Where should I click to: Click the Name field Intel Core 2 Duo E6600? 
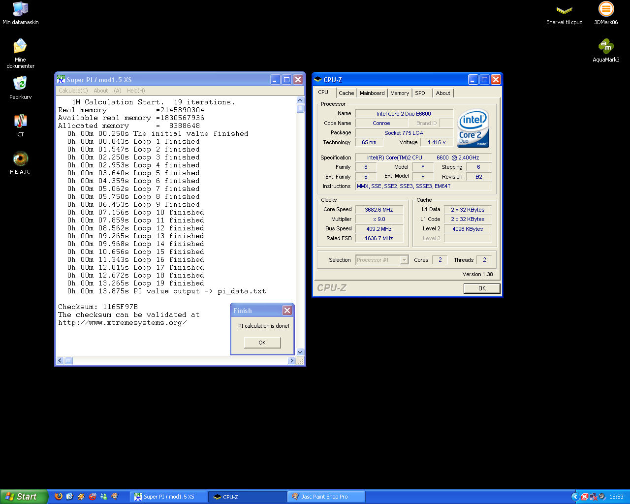[x=404, y=114]
